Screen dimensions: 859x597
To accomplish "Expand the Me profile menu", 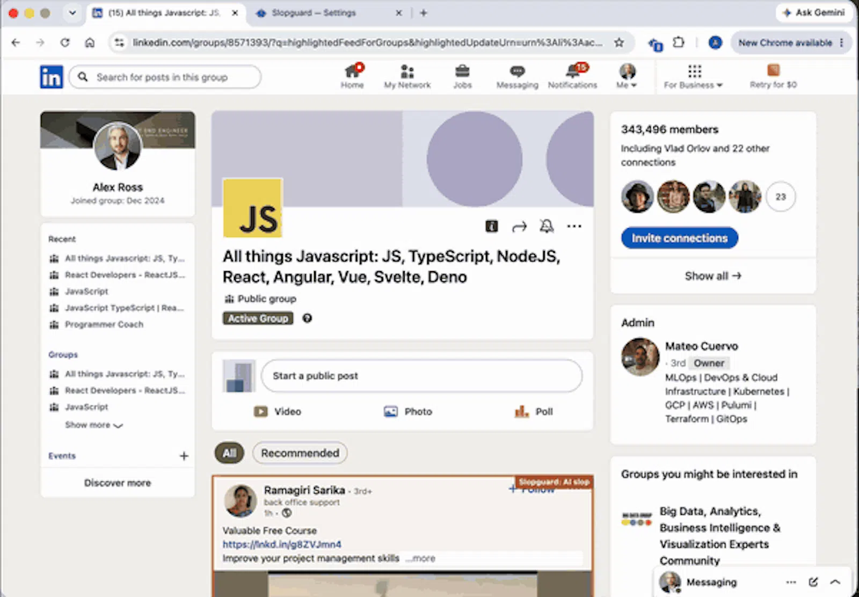I will (x=627, y=76).
